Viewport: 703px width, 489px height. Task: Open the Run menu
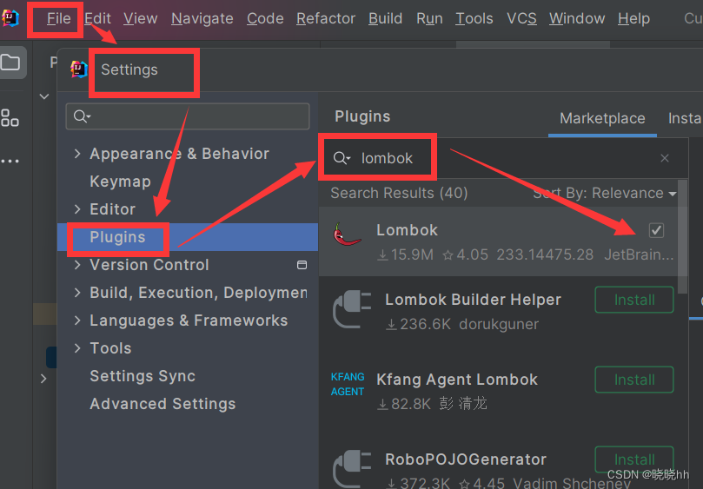[x=429, y=18]
